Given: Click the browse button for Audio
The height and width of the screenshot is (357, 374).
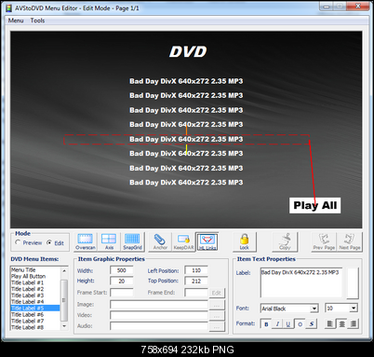Looking at the screenshot, I should [217, 327].
